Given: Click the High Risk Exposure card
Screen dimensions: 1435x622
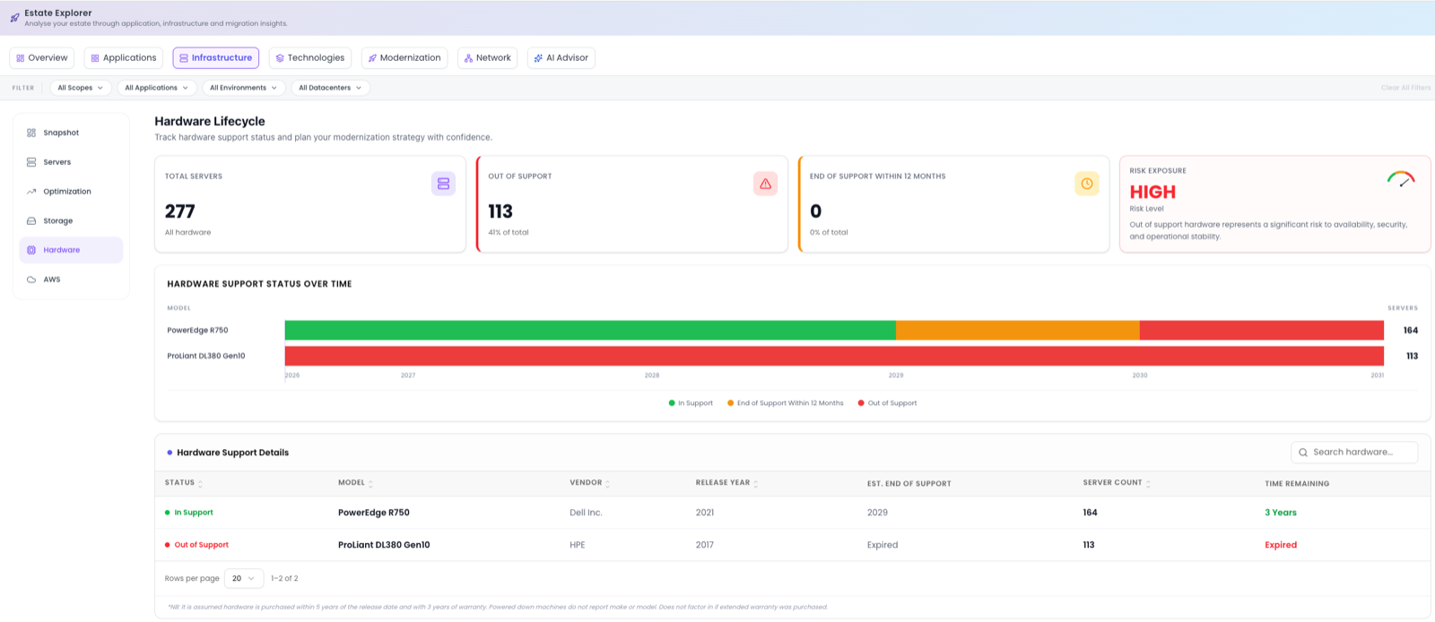Looking at the screenshot, I should click(1275, 204).
